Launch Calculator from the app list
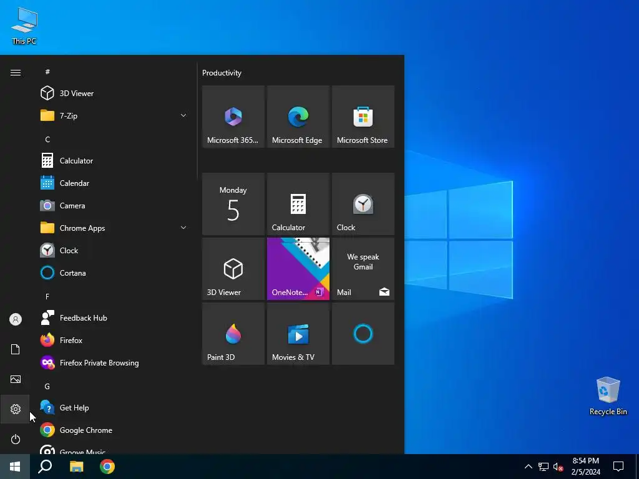The width and height of the screenshot is (639, 479). pos(114,161)
